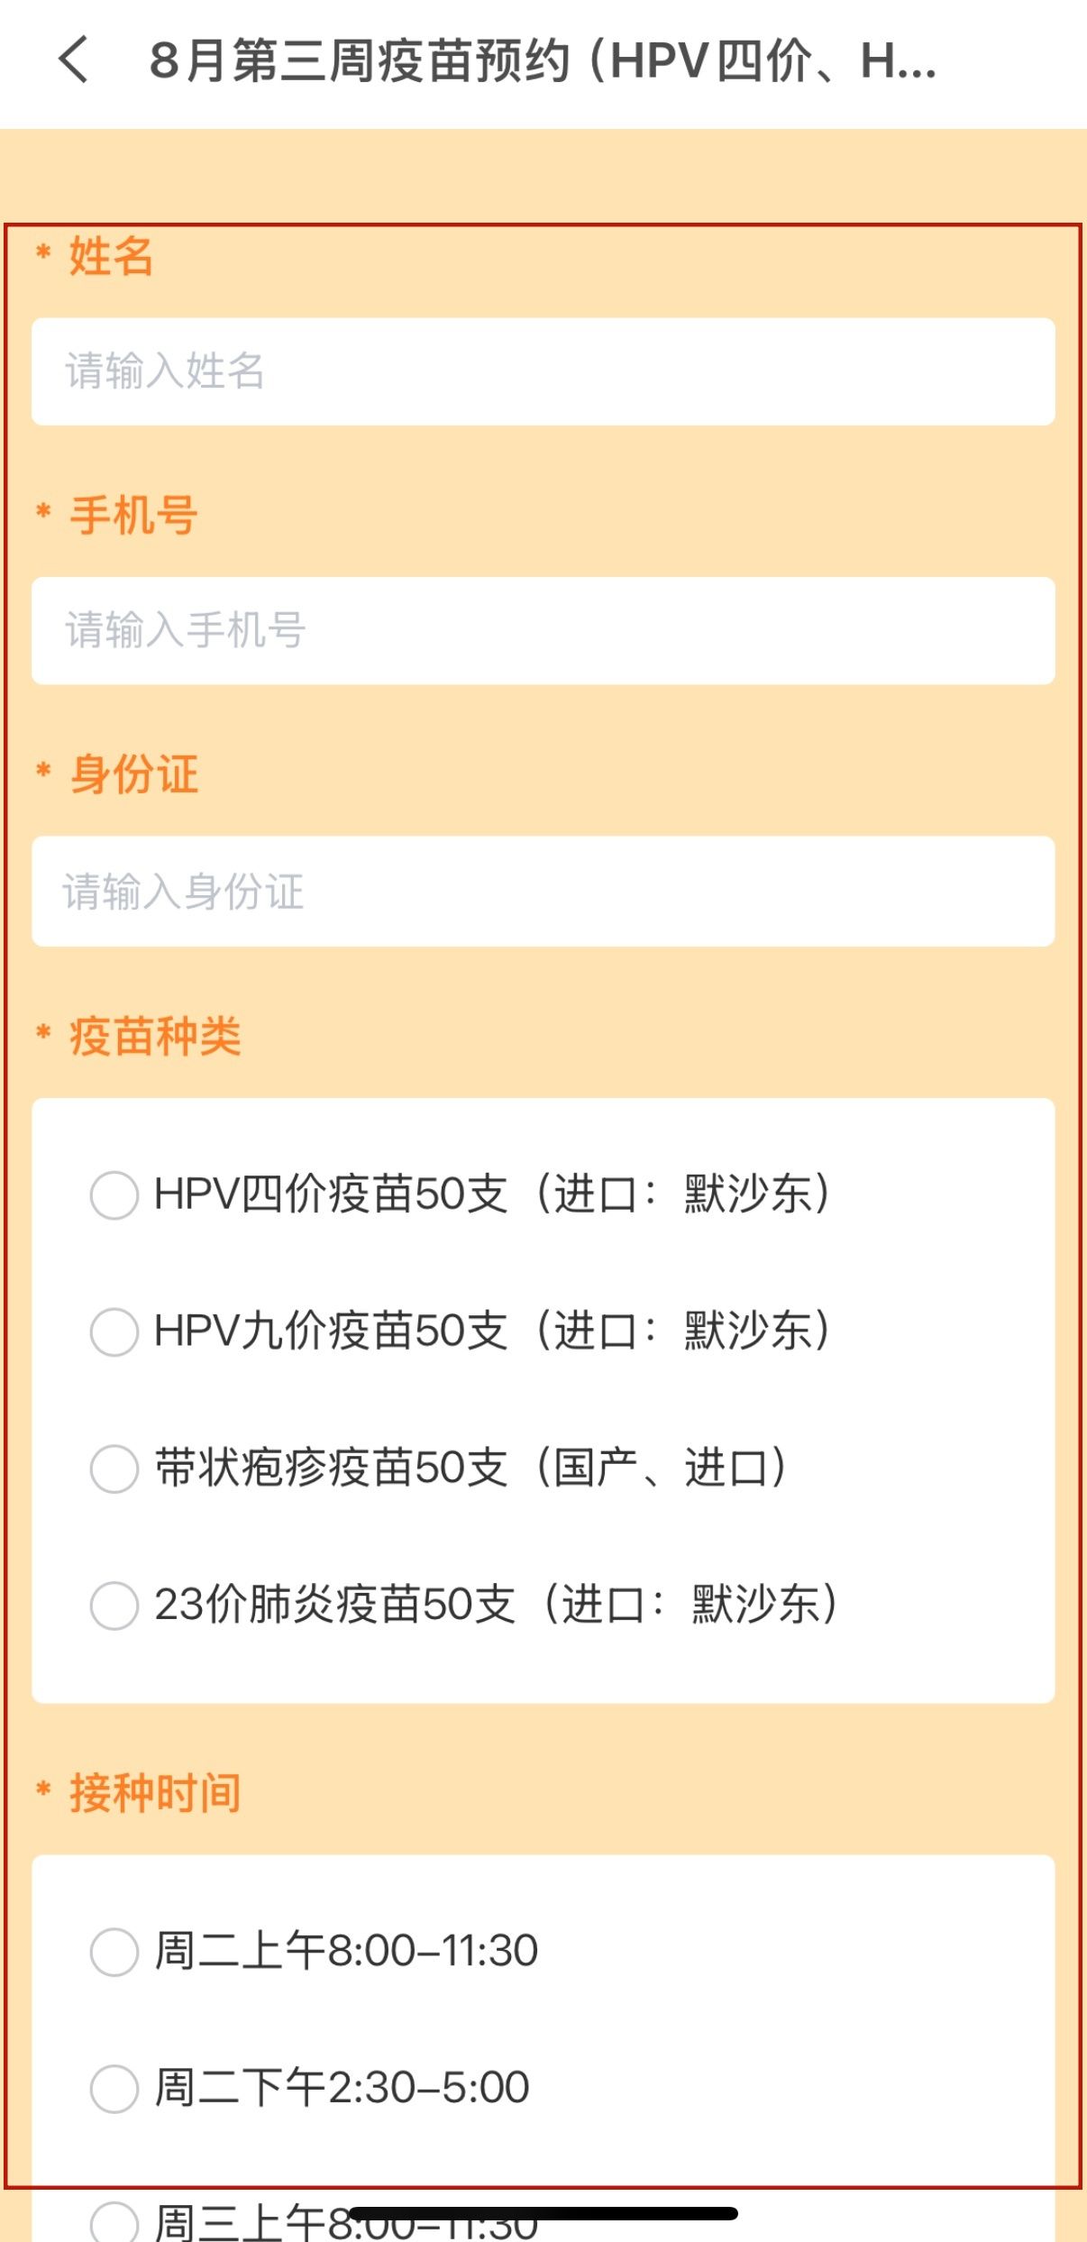Tap the home indicator bar at the bottom
Screen dimensions: 1087x2242
coord(543,2214)
